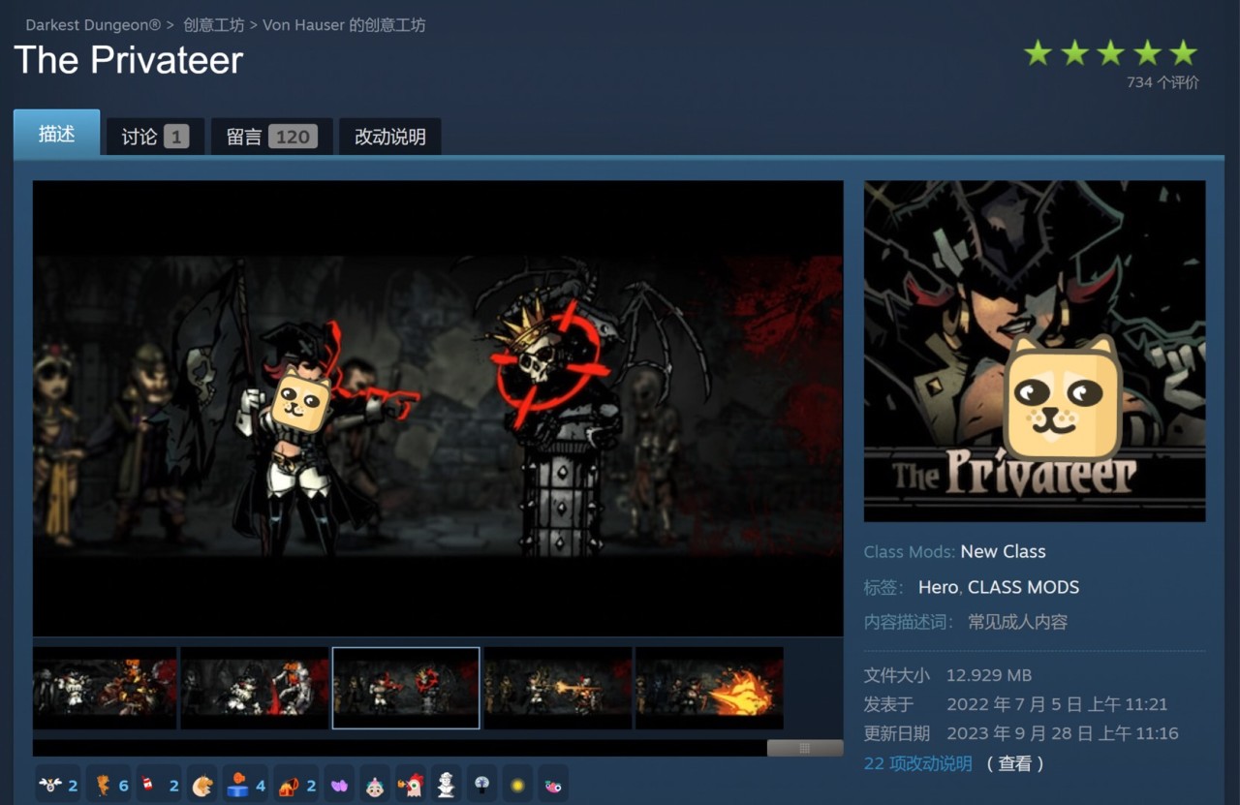Click the blue pedestal award with count 4
Viewport: 1240px width, 805px height.
246,785
